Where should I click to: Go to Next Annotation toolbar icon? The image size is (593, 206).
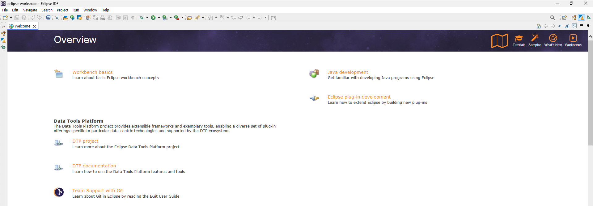(x=210, y=18)
